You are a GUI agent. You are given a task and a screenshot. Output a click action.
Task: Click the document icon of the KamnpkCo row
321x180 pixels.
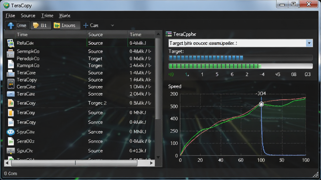point(11,64)
